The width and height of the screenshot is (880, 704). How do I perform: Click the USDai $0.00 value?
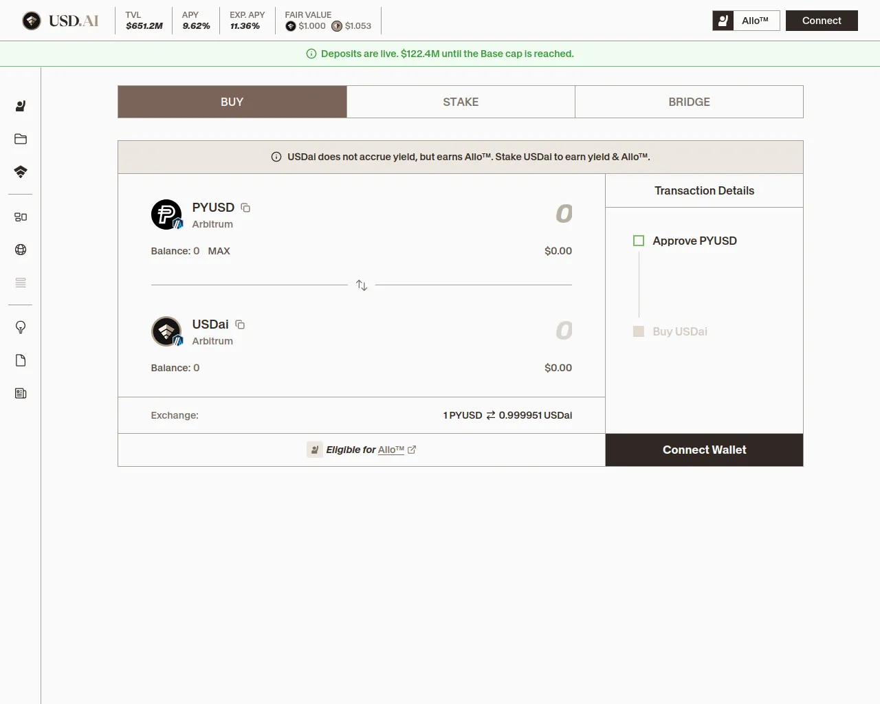click(558, 368)
